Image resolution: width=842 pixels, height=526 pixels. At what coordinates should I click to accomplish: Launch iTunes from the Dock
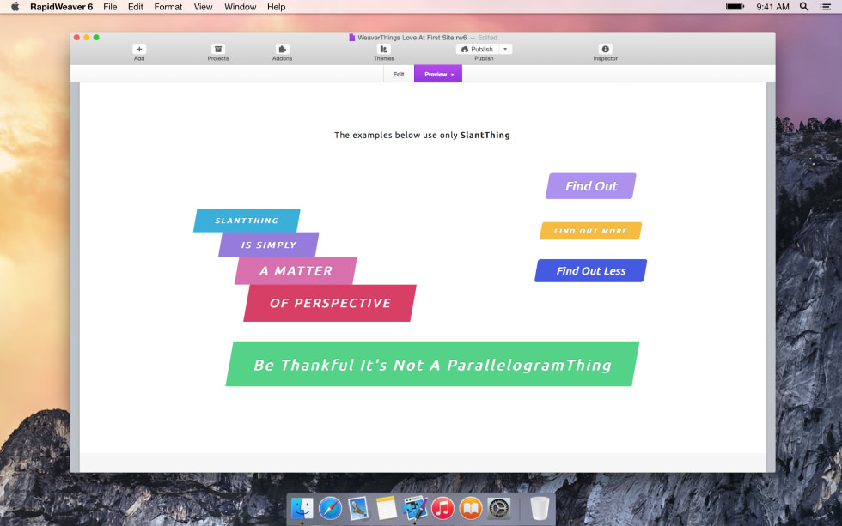point(442,508)
